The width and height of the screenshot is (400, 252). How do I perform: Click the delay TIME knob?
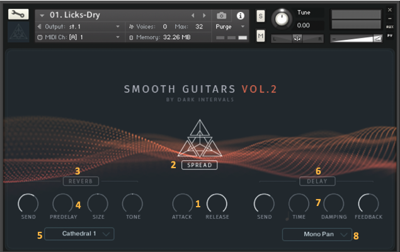click(299, 203)
